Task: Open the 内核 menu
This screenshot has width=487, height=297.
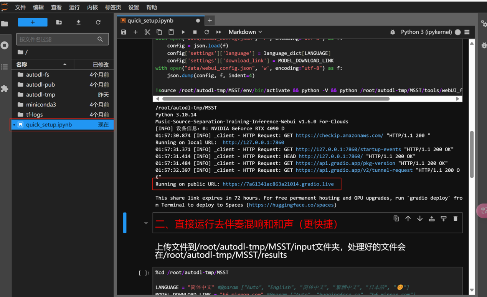Action: (92, 7)
